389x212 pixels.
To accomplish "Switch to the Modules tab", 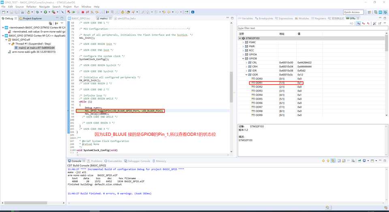I will pos(302,18).
